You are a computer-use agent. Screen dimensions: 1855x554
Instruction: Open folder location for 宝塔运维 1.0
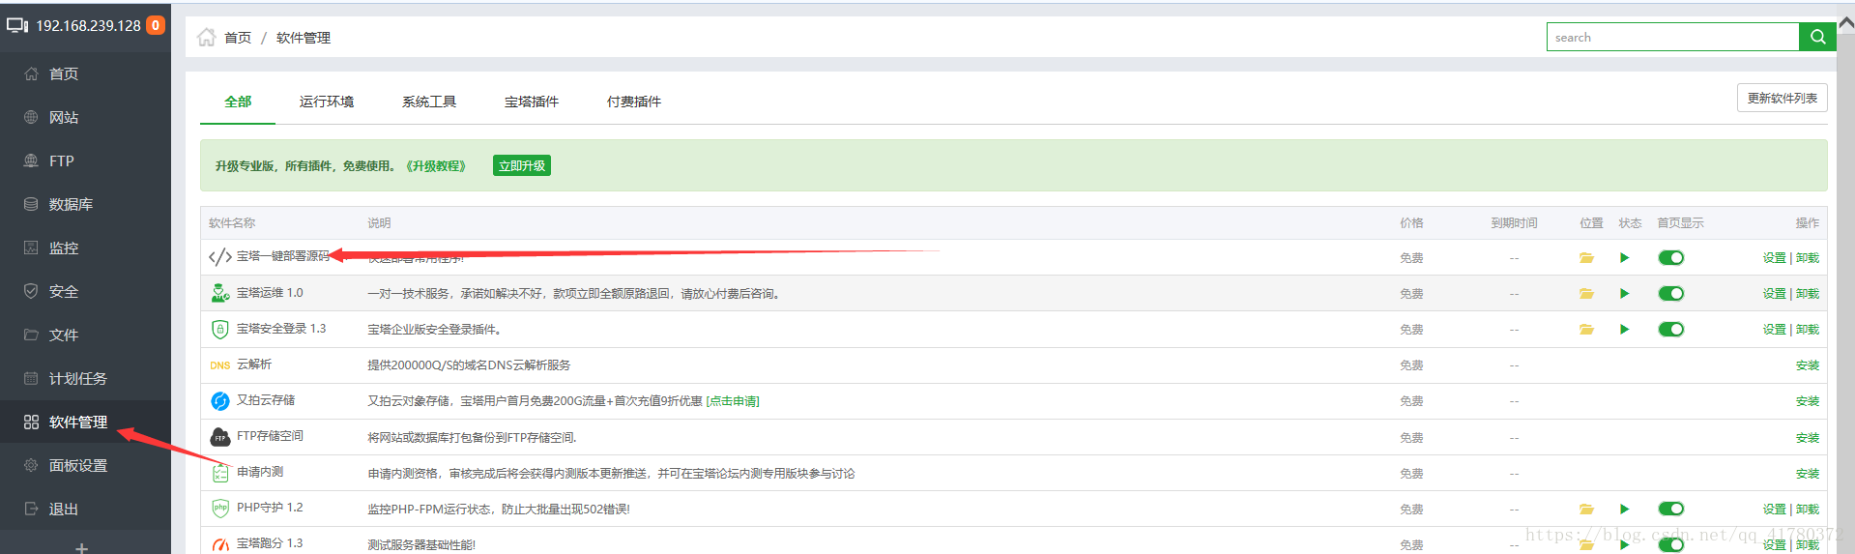click(x=1586, y=294)
